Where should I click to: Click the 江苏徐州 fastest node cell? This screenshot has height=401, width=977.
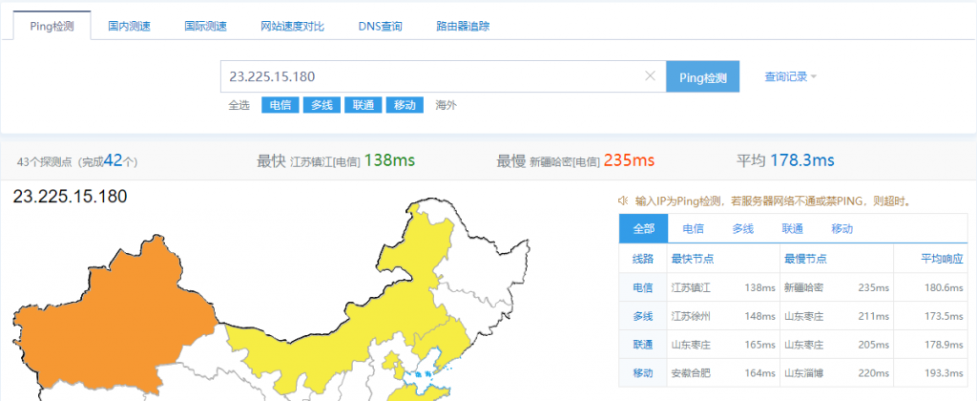coord(691,316)
